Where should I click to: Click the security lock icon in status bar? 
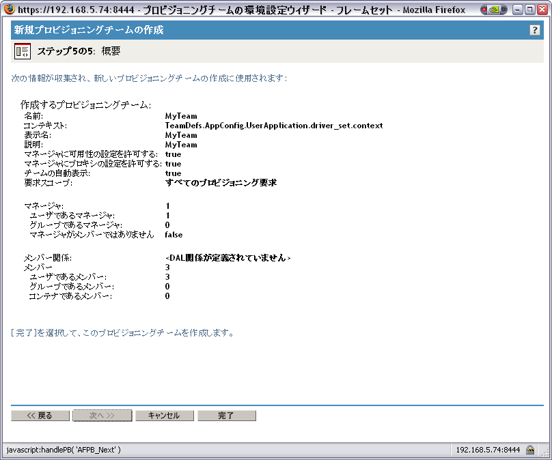tap(530, 450)
